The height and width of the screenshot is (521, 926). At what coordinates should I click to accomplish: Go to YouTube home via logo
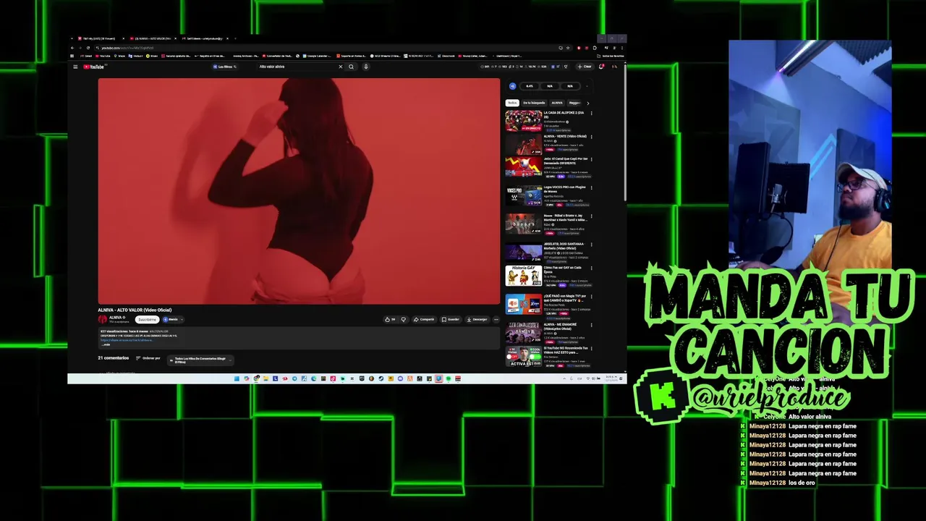[94, 67]
